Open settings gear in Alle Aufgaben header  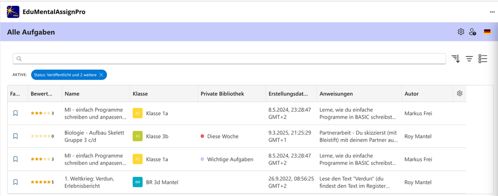pyautogui.click(x=461, y=32)
